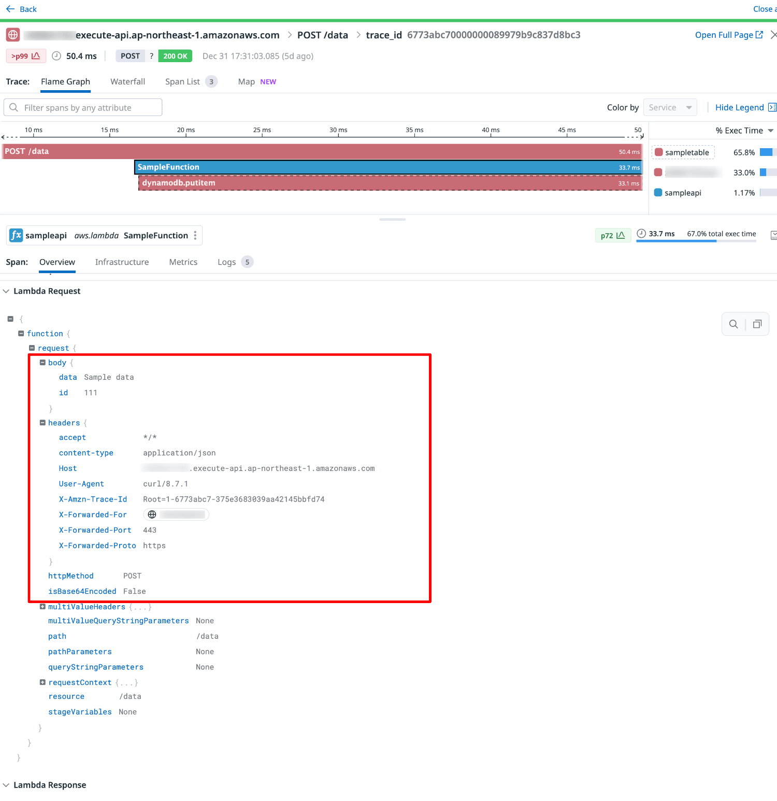Click the Filter spans input field

pyautogui.click(x=83, y=107)
